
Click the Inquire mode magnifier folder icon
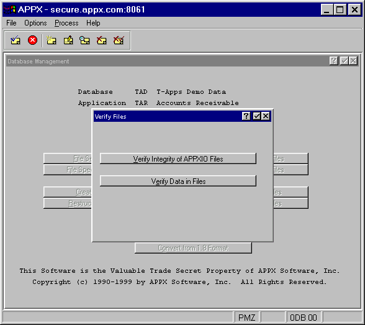tap(84, 40)
